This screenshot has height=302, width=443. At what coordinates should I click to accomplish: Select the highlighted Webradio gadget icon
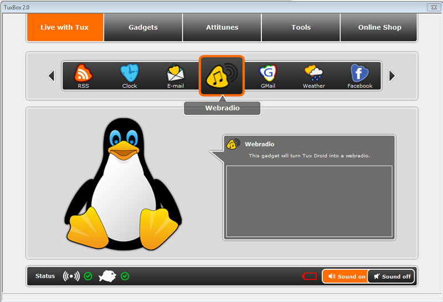[221, 76]
